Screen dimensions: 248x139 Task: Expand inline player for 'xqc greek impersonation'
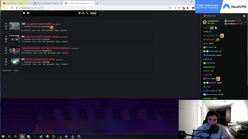coord(22,27)
